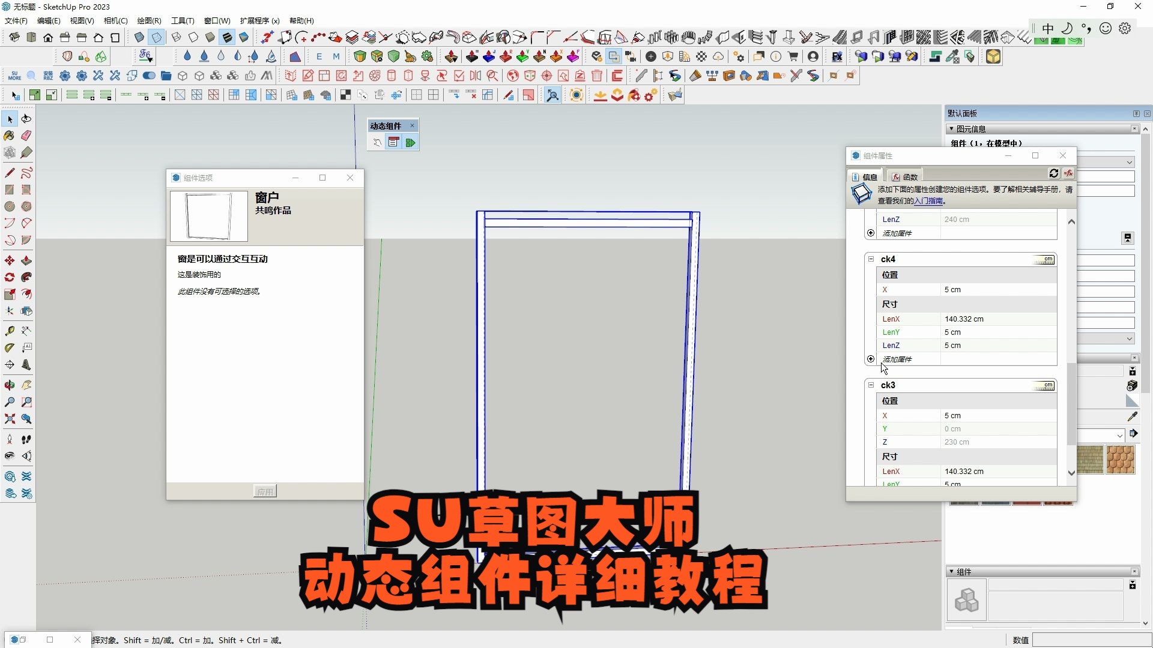Switch to the 信息 tab
1153x648 pixels.
865,176
